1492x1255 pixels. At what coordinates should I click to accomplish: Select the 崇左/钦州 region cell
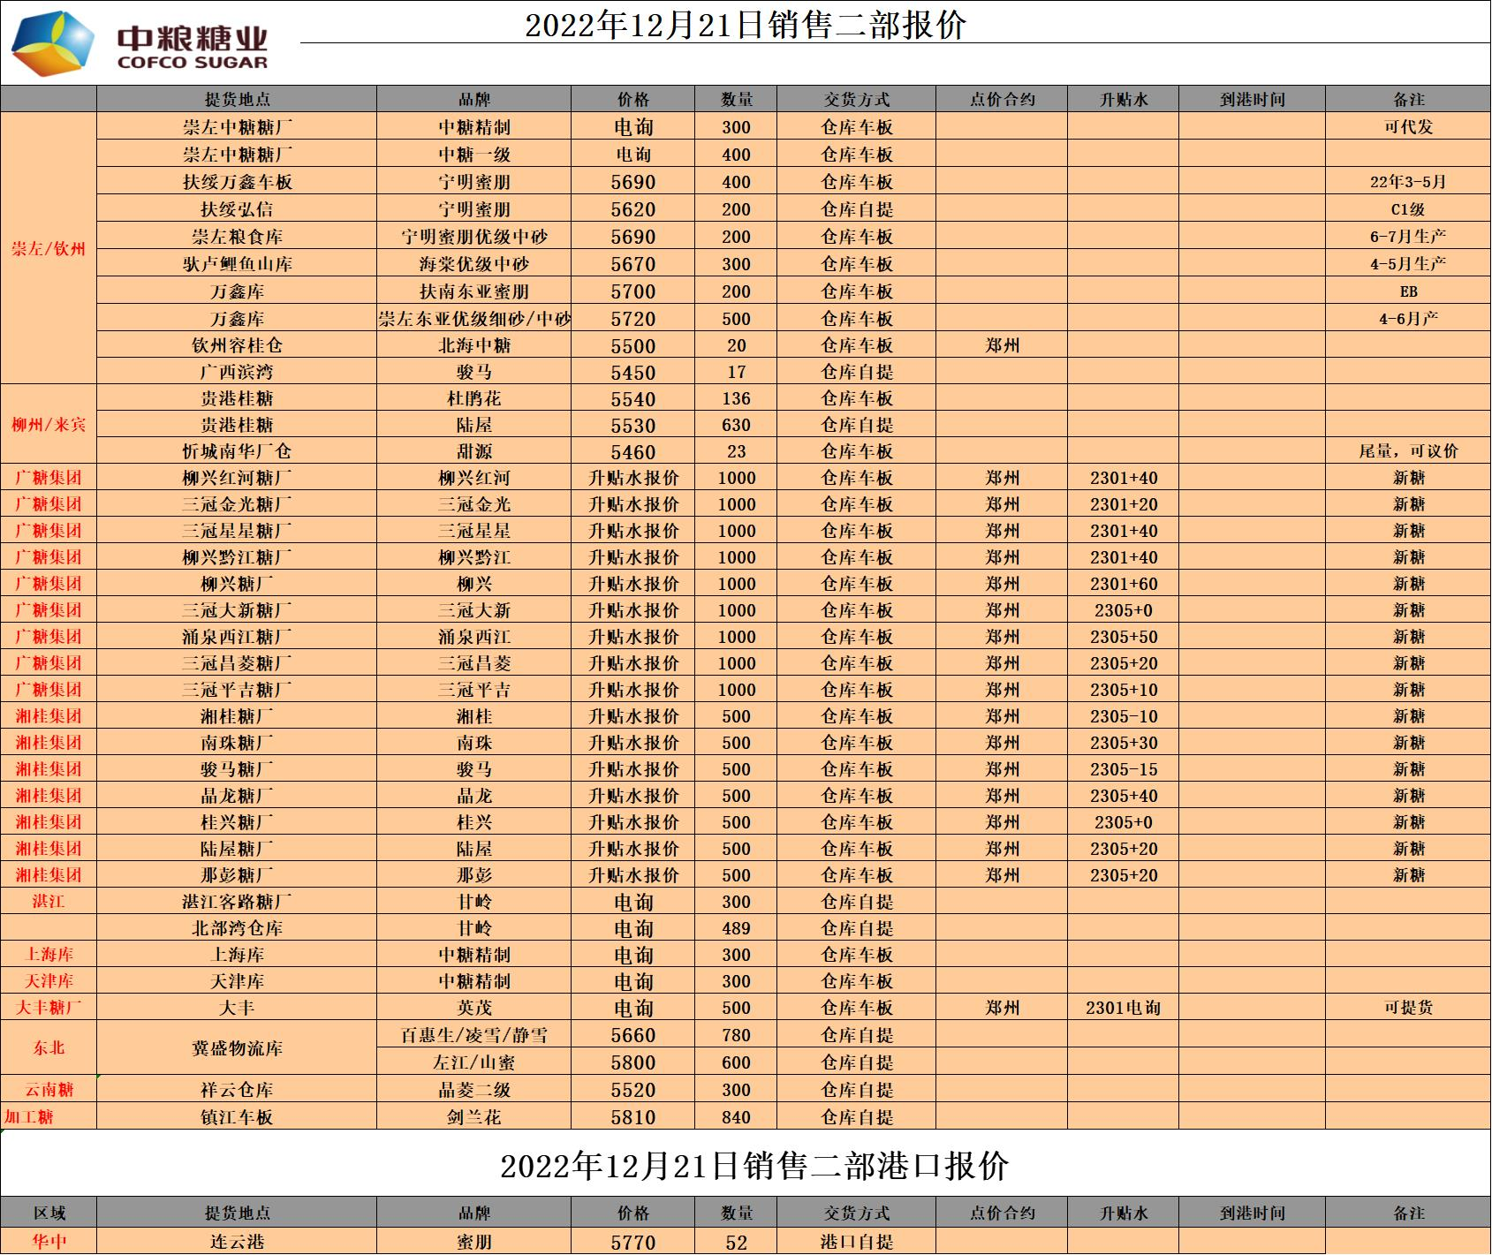pos(49,249)
